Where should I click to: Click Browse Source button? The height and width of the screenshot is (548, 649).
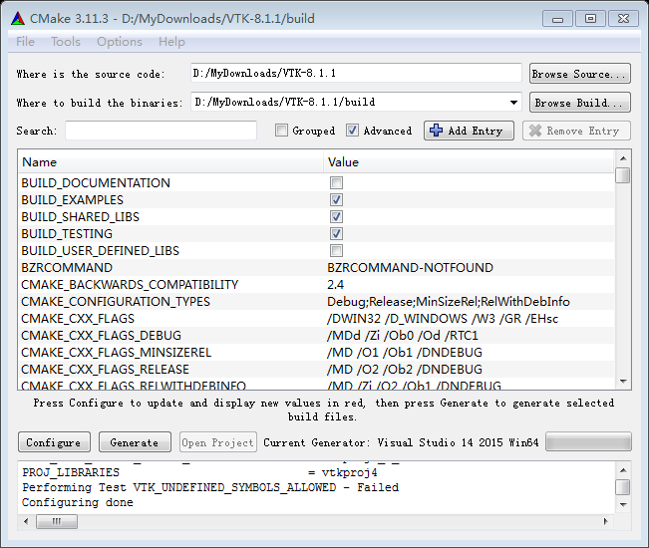(580, 74)
